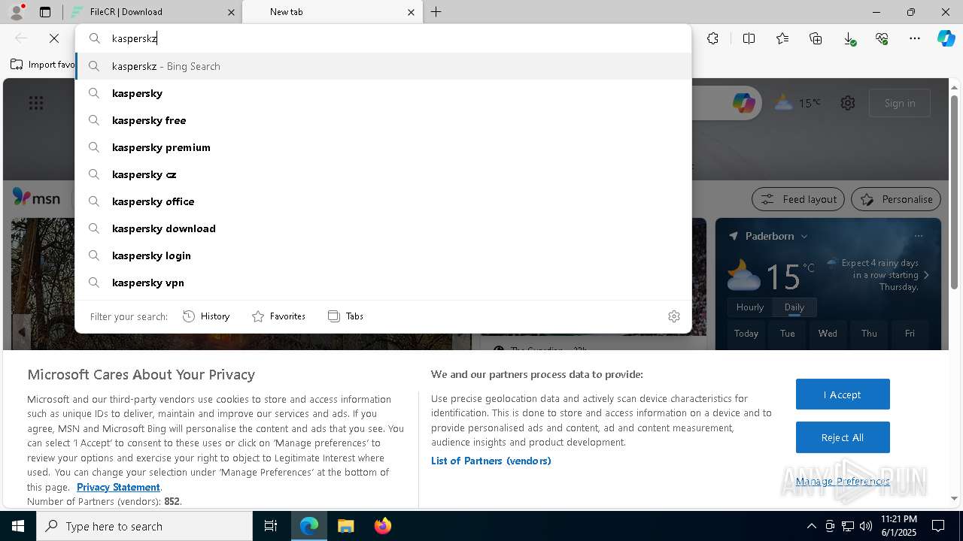Accept cookies with I Accept
Viewport: 963px width, 541px height.
843,394
